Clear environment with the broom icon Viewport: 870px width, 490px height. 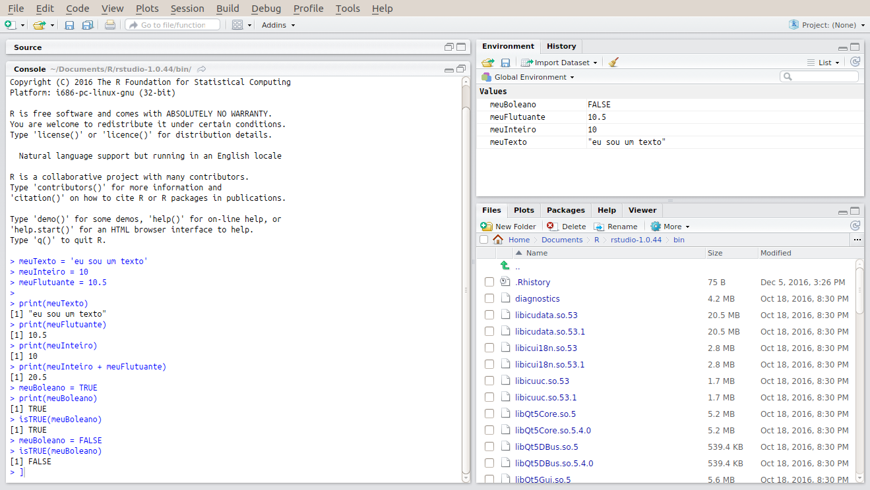click(614, 63)
